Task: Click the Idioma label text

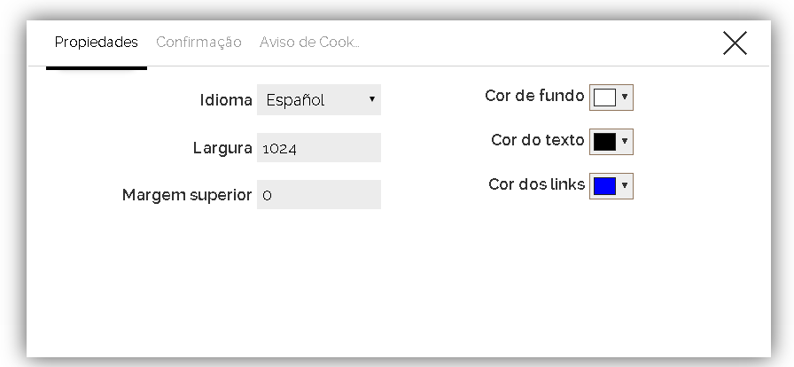Action: click(x=226, y=100)
